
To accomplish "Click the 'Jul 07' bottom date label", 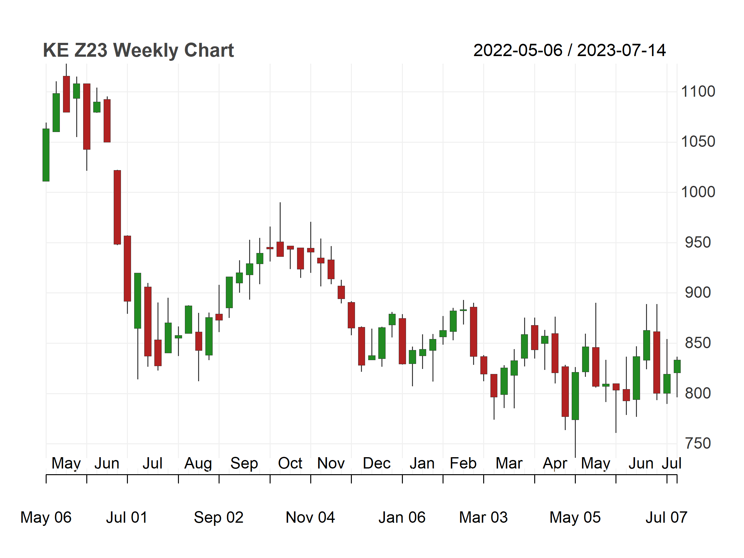I will 666,517.
